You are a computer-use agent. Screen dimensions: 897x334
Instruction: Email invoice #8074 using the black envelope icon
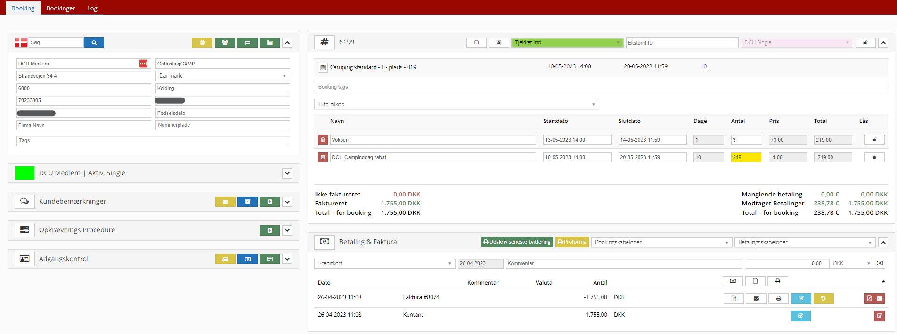[x=756, y=299]
